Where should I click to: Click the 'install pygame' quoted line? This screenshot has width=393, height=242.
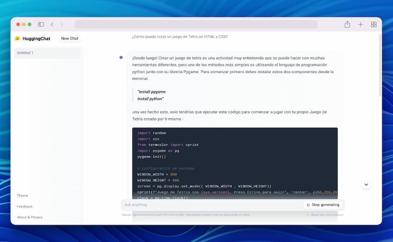coord(152,92)
